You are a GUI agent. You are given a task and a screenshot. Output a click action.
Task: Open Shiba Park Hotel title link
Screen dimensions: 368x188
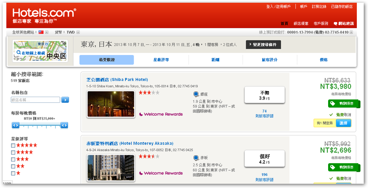[x=117, y=79]
